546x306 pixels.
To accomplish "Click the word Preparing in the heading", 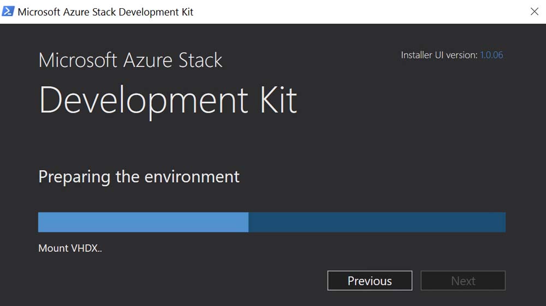I will pos(75,177).
